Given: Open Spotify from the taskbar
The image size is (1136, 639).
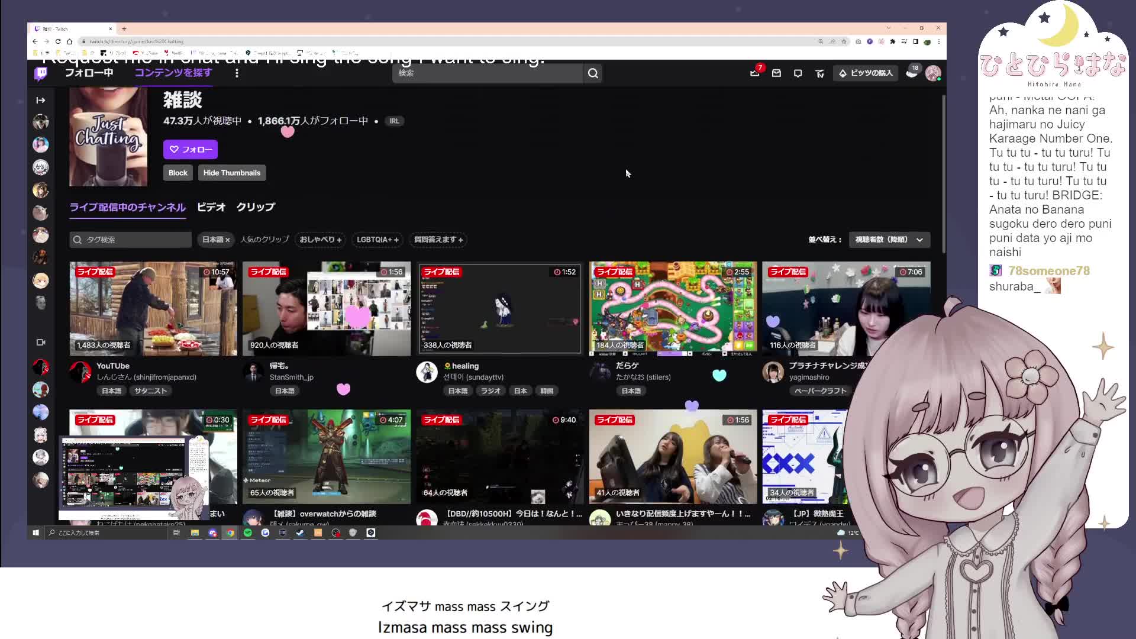Looking at the screenshot, I should coord(247,533).
